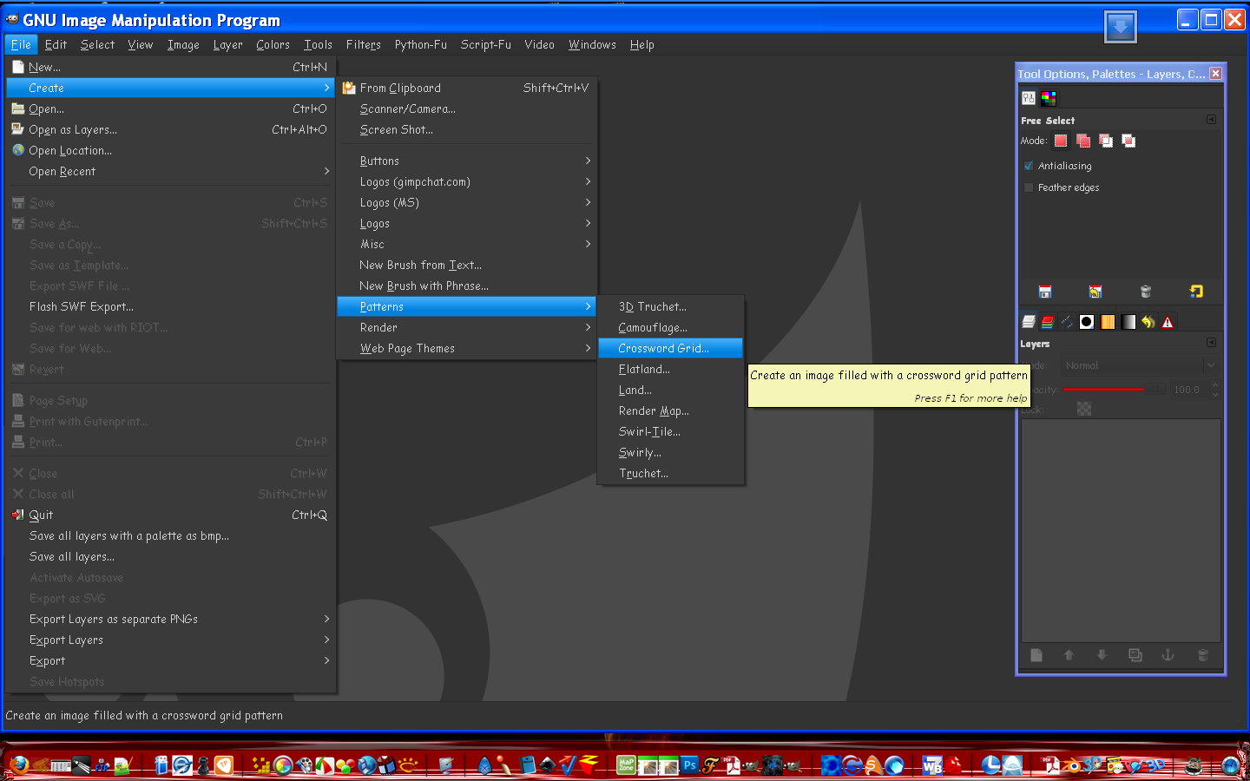
Task: Open the layer Mode dropdown
Action: (x=1139, y=365)
